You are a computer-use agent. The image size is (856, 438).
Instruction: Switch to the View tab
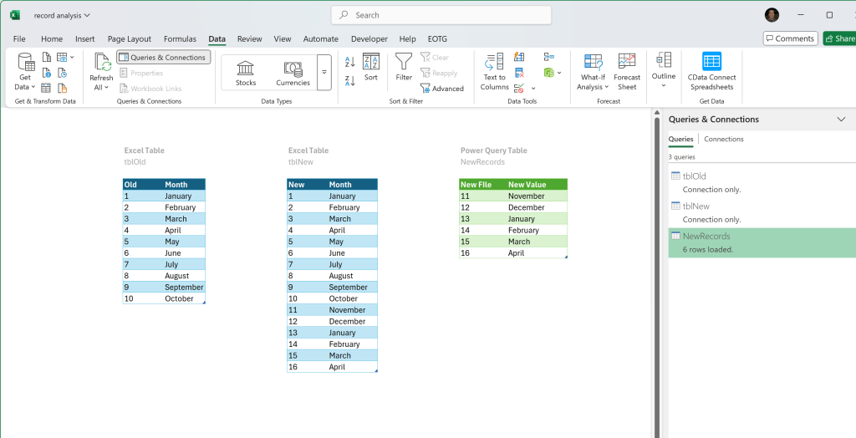(283, 38)
